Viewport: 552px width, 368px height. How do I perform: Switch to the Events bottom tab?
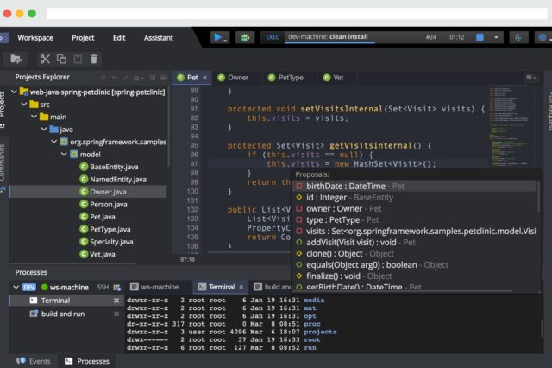(x=34, y=361)
